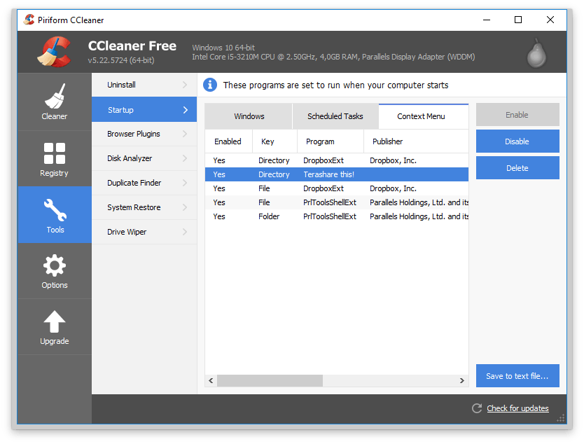Screen dimensions: 584x444
Task: Open System Restore tool
Action: (144, 207)
